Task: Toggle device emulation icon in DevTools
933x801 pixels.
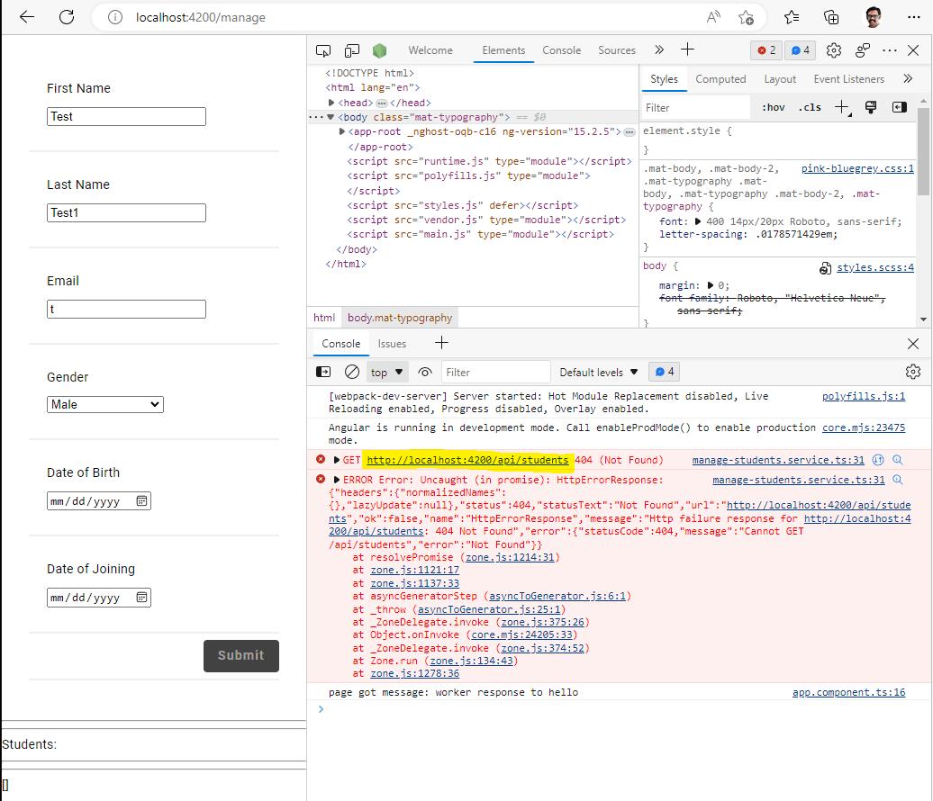Action: [x=352, y=50]
